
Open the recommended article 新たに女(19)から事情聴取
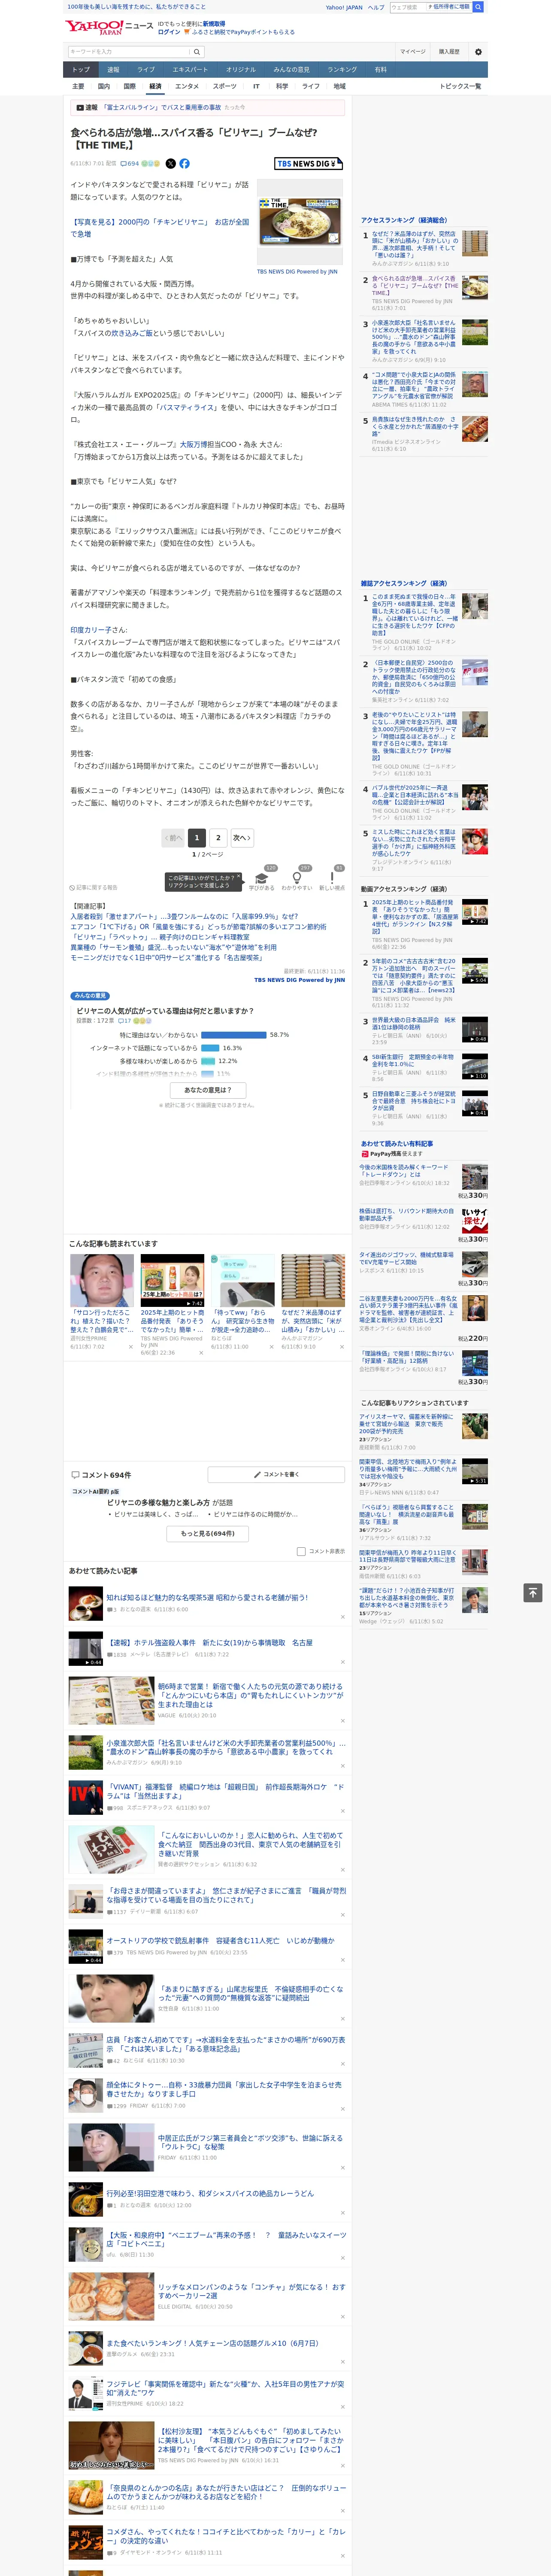[x=210, y=1643]
